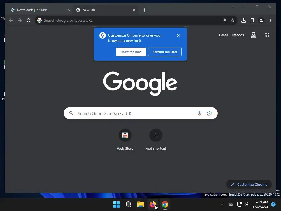Open Google apps grid
Image resolution: width=281 pixels, height=211 pixels.
(x=267, y=35)
